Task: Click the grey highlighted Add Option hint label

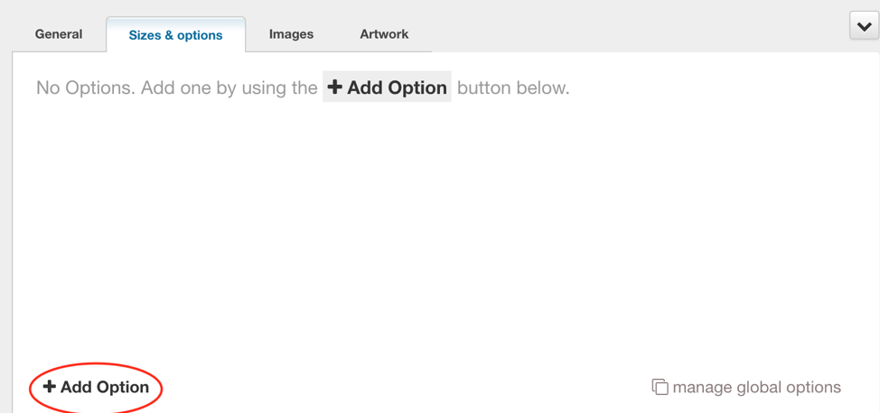Action: click(387, 87)
